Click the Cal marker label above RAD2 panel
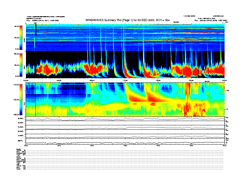 pos(35,23)
